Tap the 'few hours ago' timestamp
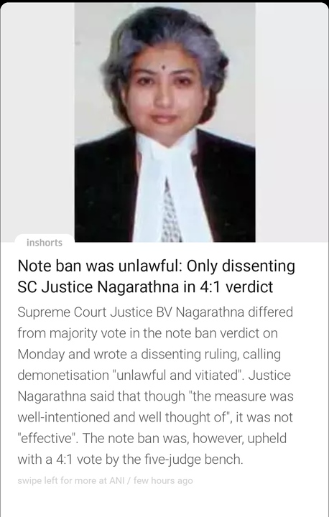Image resolution: width=329 pixels, height=517 pixels. tap(163, 480)
